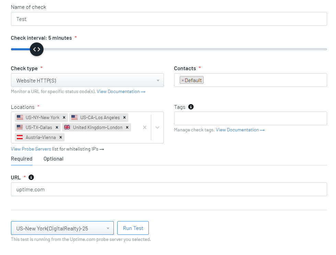Expand the Locations dropdown chevron
Image resolution: width=336 pixels, height=255 pixels.
(157, 127)
